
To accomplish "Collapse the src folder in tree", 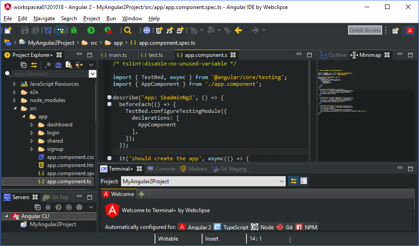I will 14,108.
